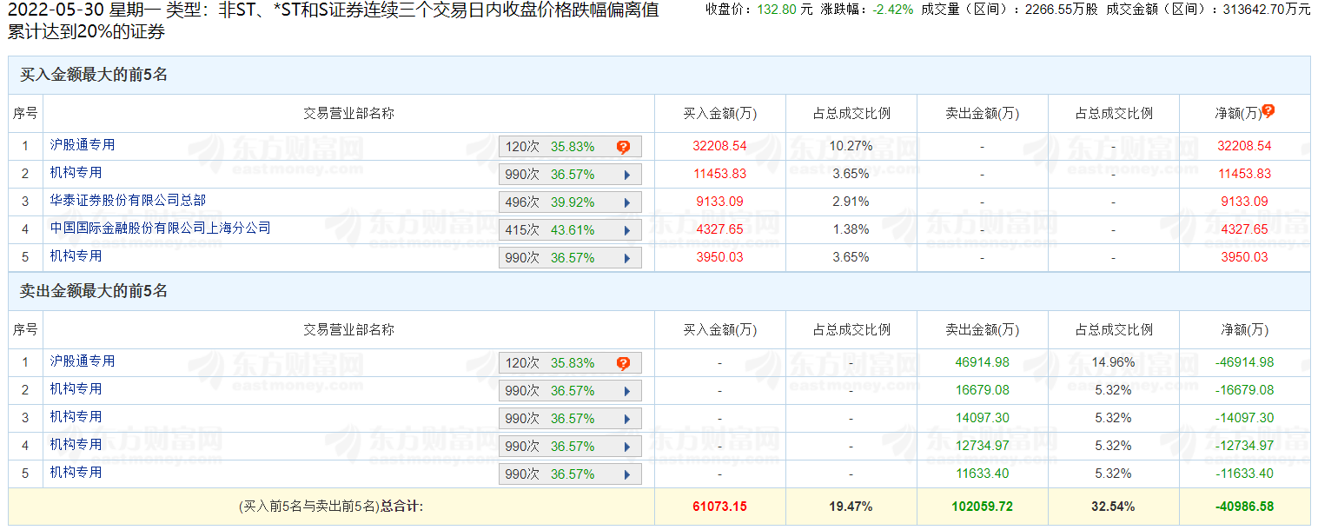Click the arrow icon beside 496次 39.92%
This screenshot has height=530, width=1318.
coord(626,202)
